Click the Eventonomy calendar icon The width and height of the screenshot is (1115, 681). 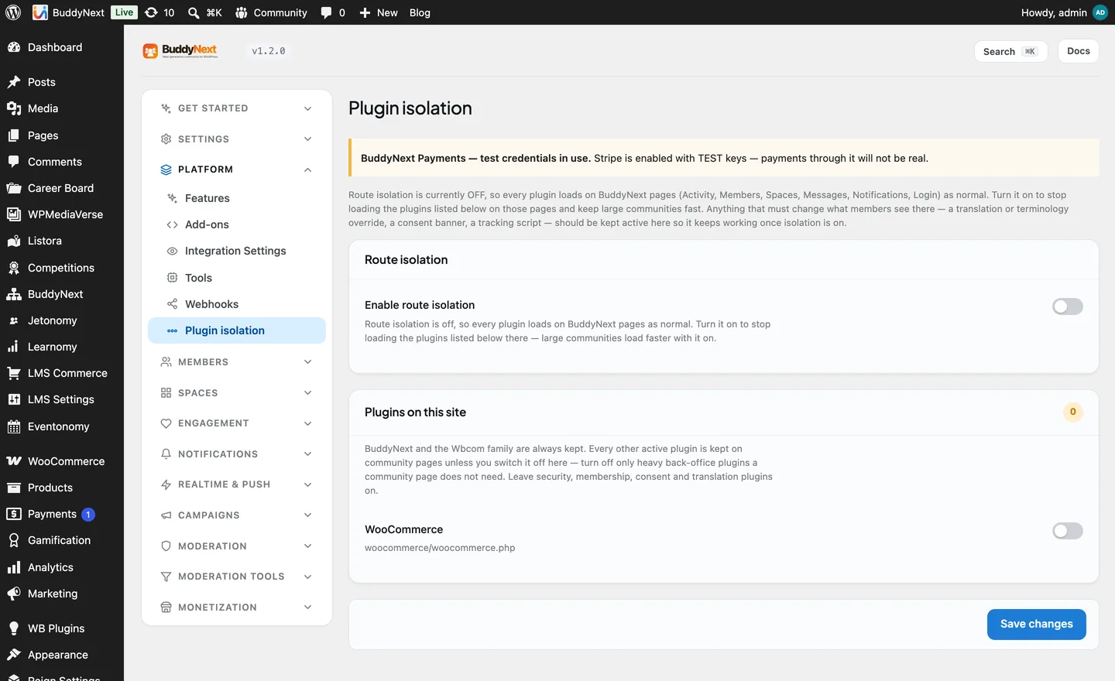pyautogui.click(x=14, y=426)
